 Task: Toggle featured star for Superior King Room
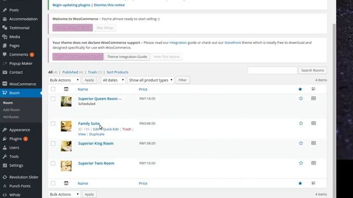(301, 143)
